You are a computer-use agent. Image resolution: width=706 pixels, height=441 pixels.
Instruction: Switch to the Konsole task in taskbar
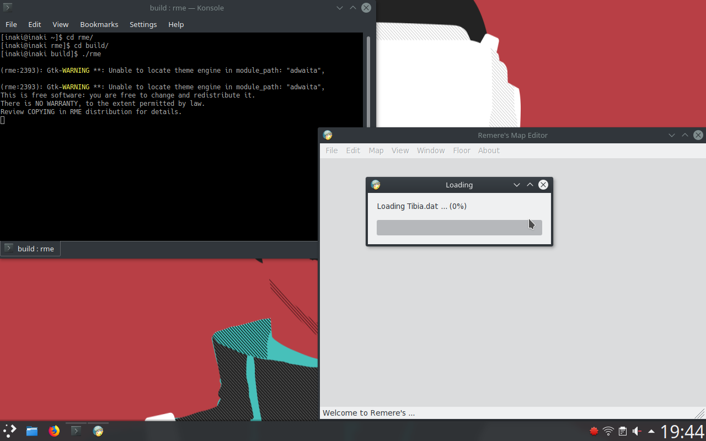point(76,431)
